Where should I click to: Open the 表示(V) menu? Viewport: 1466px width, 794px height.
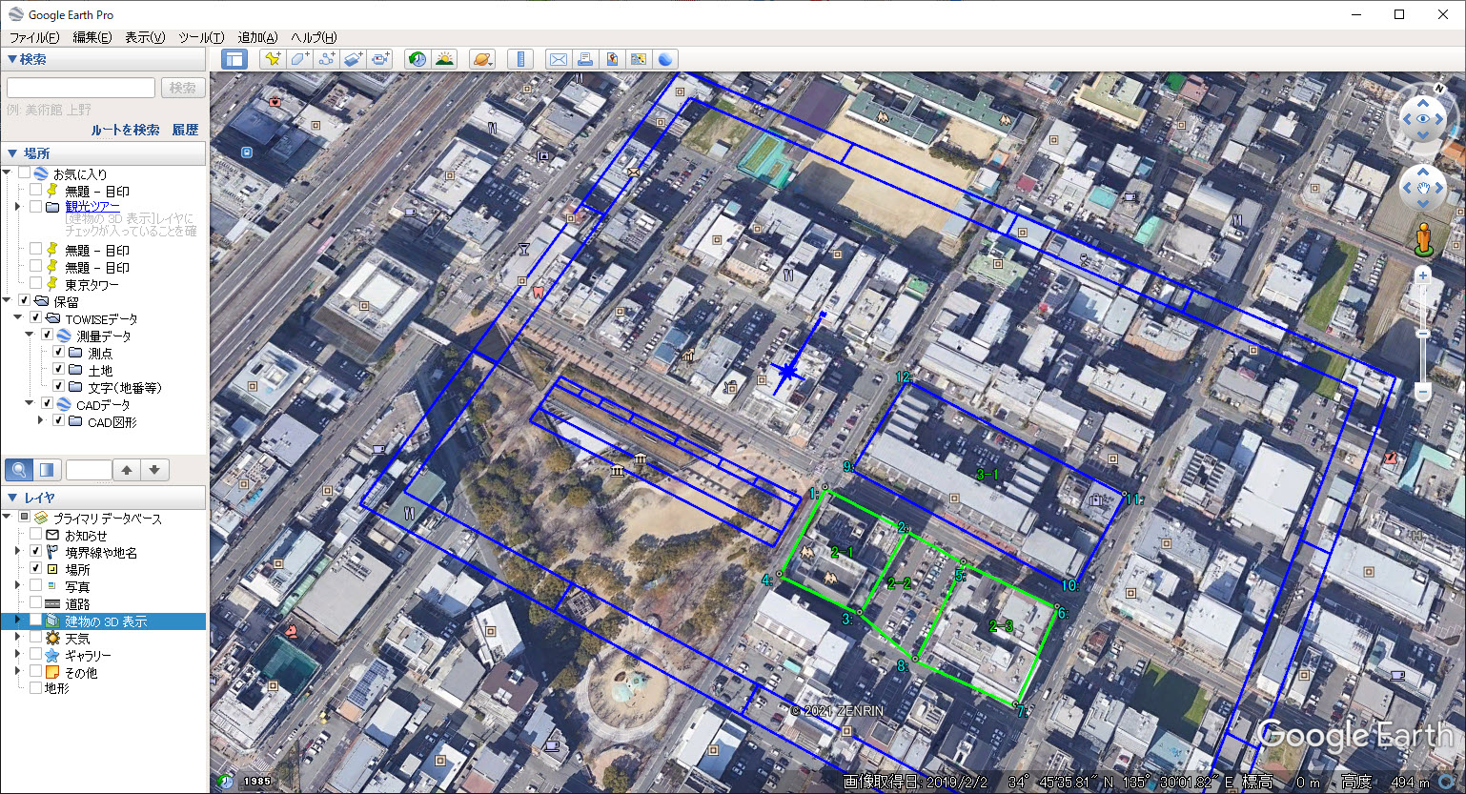click(x=145, y=37)
